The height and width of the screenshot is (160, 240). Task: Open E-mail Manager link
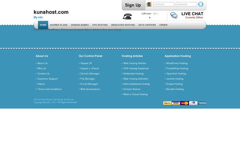point(89,84)
